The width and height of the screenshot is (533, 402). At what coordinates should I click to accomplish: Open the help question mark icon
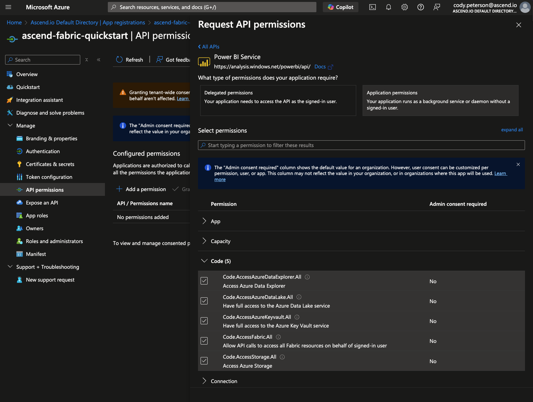pyautogui.click(x=420, y=7)
